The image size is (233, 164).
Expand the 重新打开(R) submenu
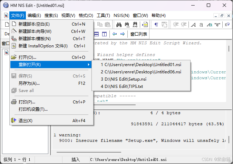(x=51, y=65)
